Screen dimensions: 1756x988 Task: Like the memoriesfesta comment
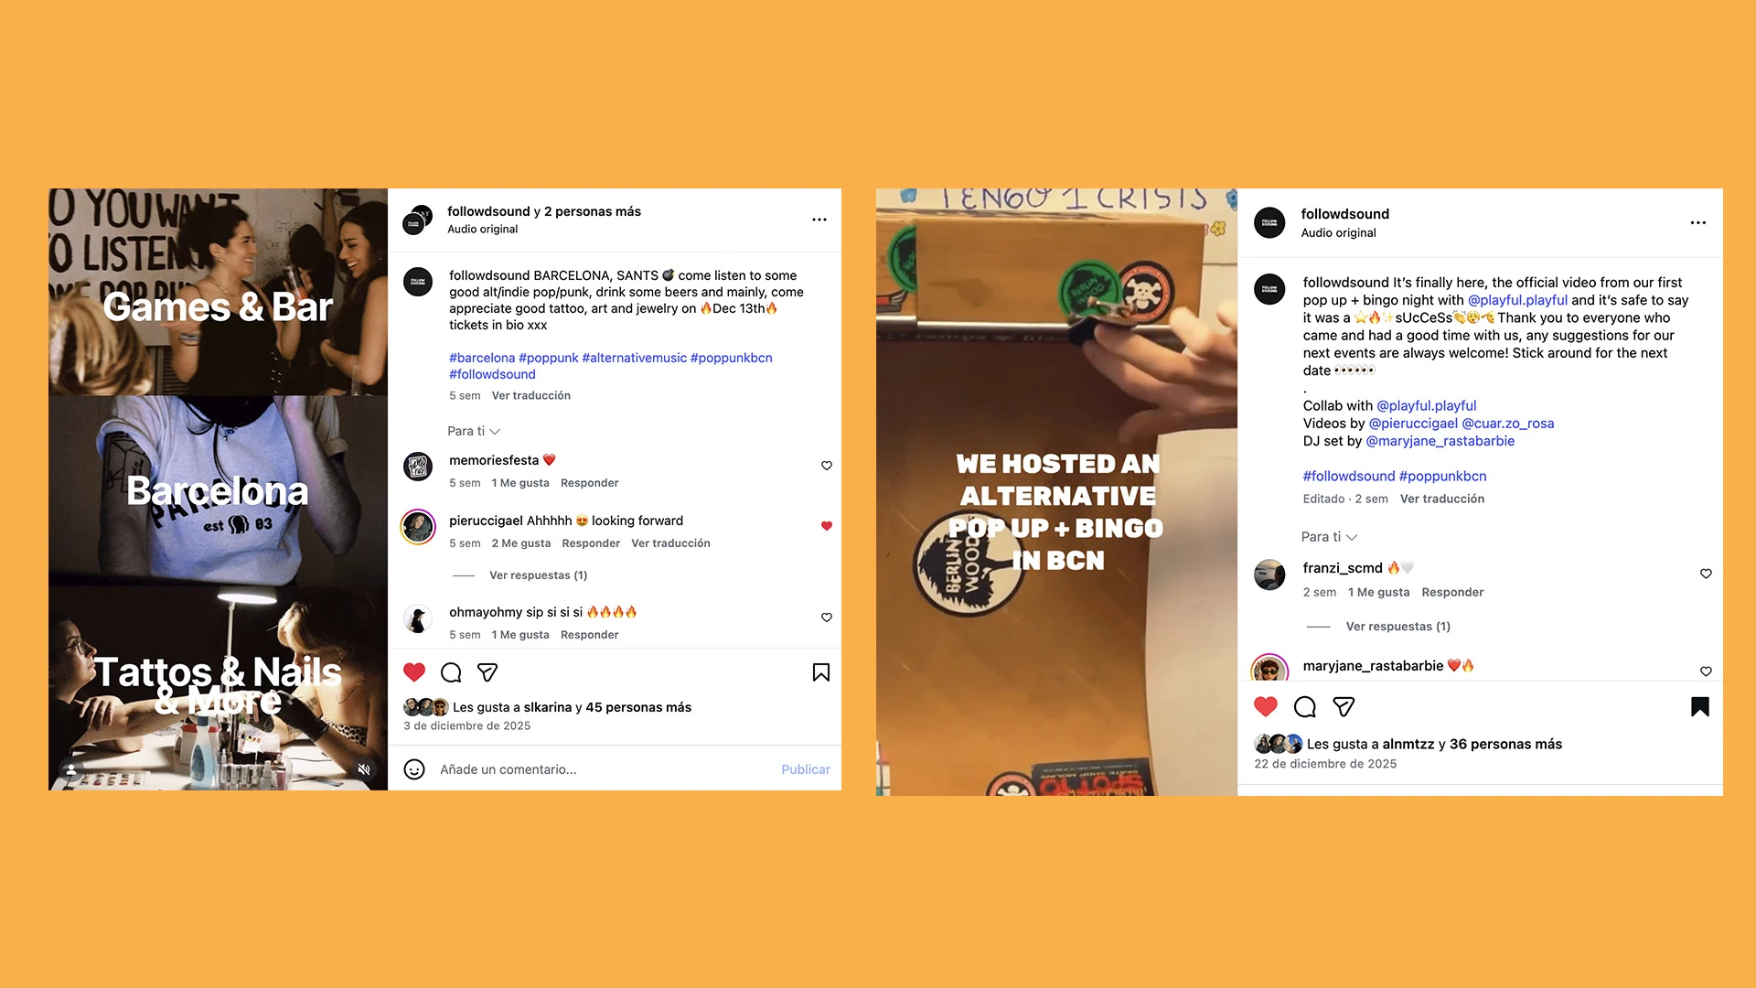(x=827, y=466)
